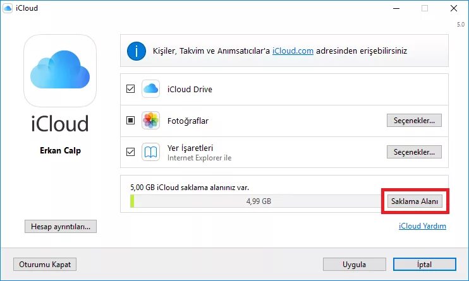The width and height of the screenshot is (469, 281).
Task: Toggle the Yer İşaretleri checkbox
Action: (x=131, y=152)
